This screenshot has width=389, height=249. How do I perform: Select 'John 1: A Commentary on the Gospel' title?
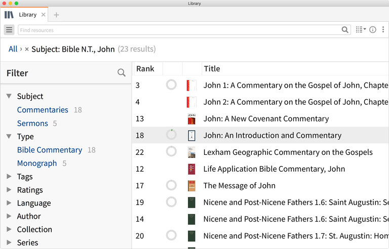296,86
